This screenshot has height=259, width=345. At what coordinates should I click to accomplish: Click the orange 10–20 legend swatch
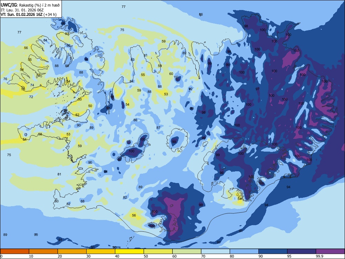pyautogui.click(x=43, y=251)
